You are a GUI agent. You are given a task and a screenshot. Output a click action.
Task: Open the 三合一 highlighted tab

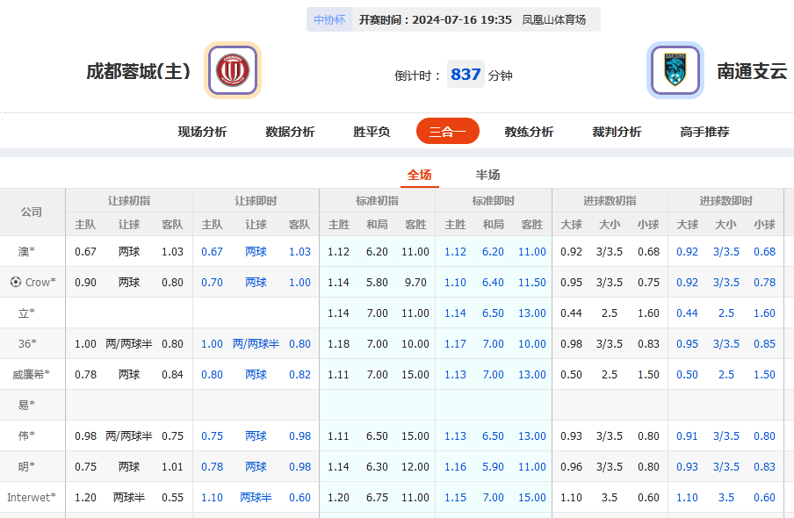[x=447, y=130]
